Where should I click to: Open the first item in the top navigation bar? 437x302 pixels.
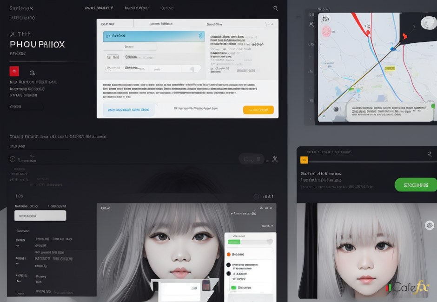(x=99, y=8)
